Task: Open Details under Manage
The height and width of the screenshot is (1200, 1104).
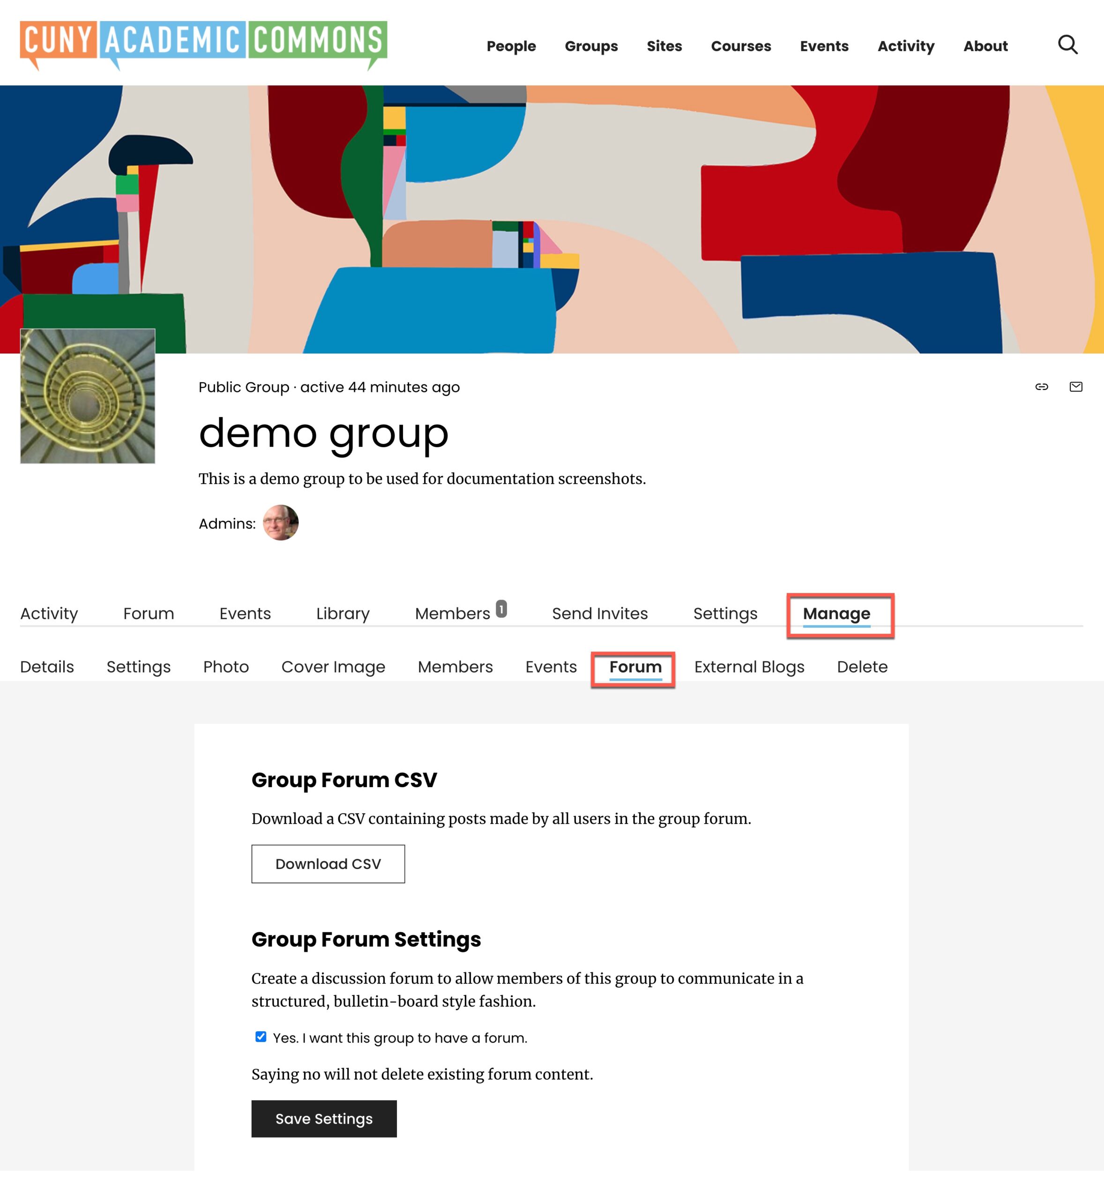Action: tap(47, 667)
